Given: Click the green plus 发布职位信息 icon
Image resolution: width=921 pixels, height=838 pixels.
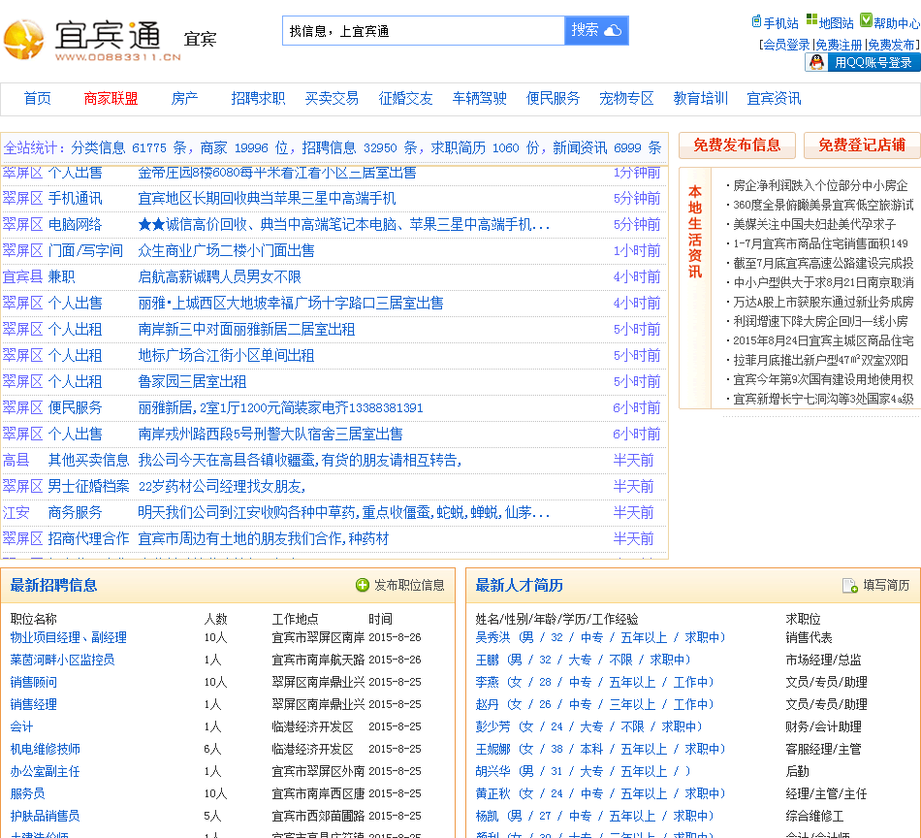Looking at the screenshot, I should (363, 585).
